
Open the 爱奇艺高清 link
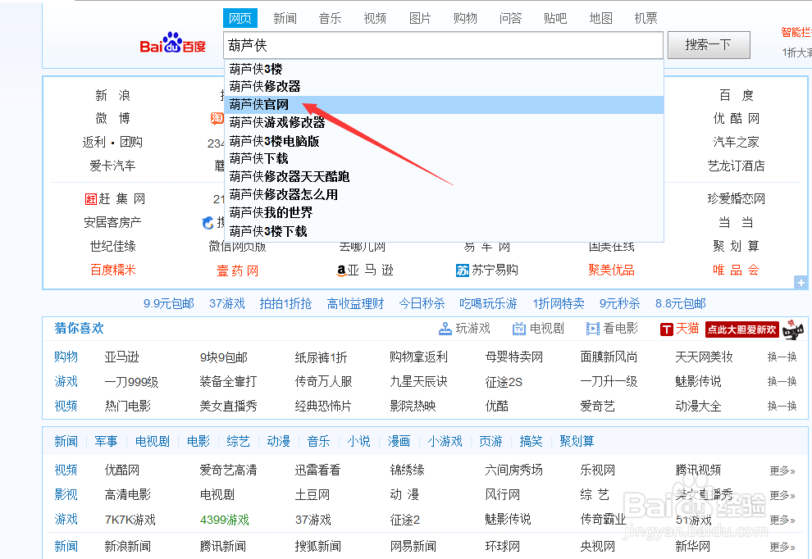(228, 470)
